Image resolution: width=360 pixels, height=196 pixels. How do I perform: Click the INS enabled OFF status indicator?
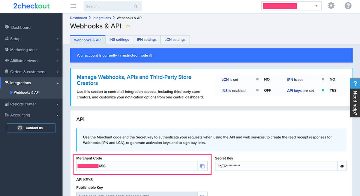pos(257,90)
